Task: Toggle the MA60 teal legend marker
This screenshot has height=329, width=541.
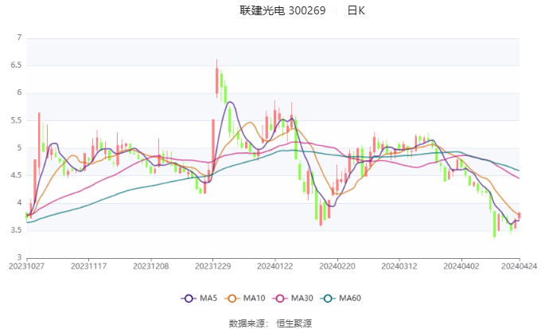Action: [x=329, y=298]
